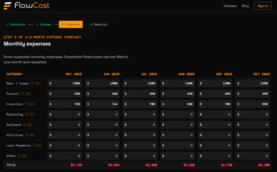Fill Inventory across all months

(30, 104)
